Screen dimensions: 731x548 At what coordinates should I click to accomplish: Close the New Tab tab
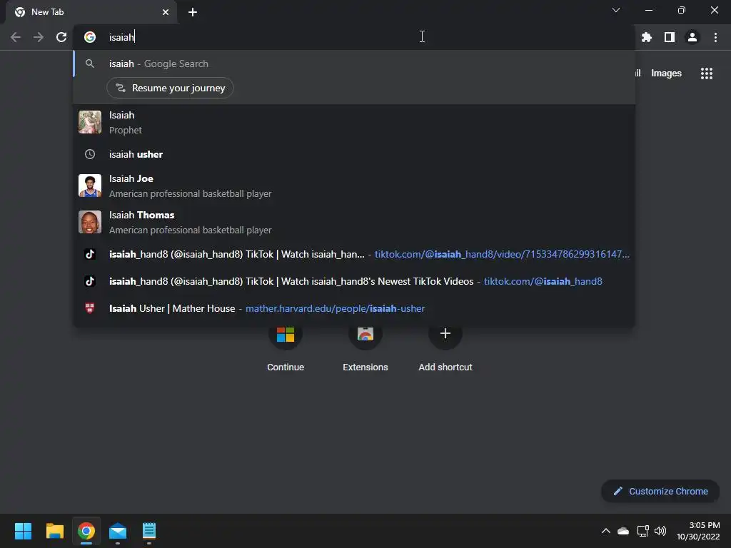coord(166,12)
